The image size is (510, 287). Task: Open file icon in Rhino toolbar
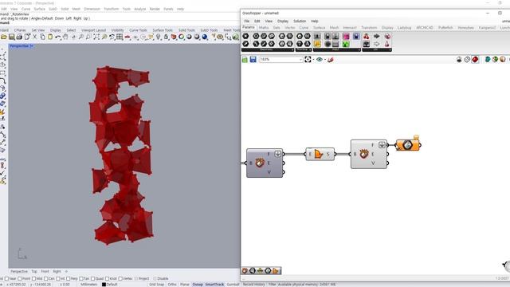pos(4,37)
